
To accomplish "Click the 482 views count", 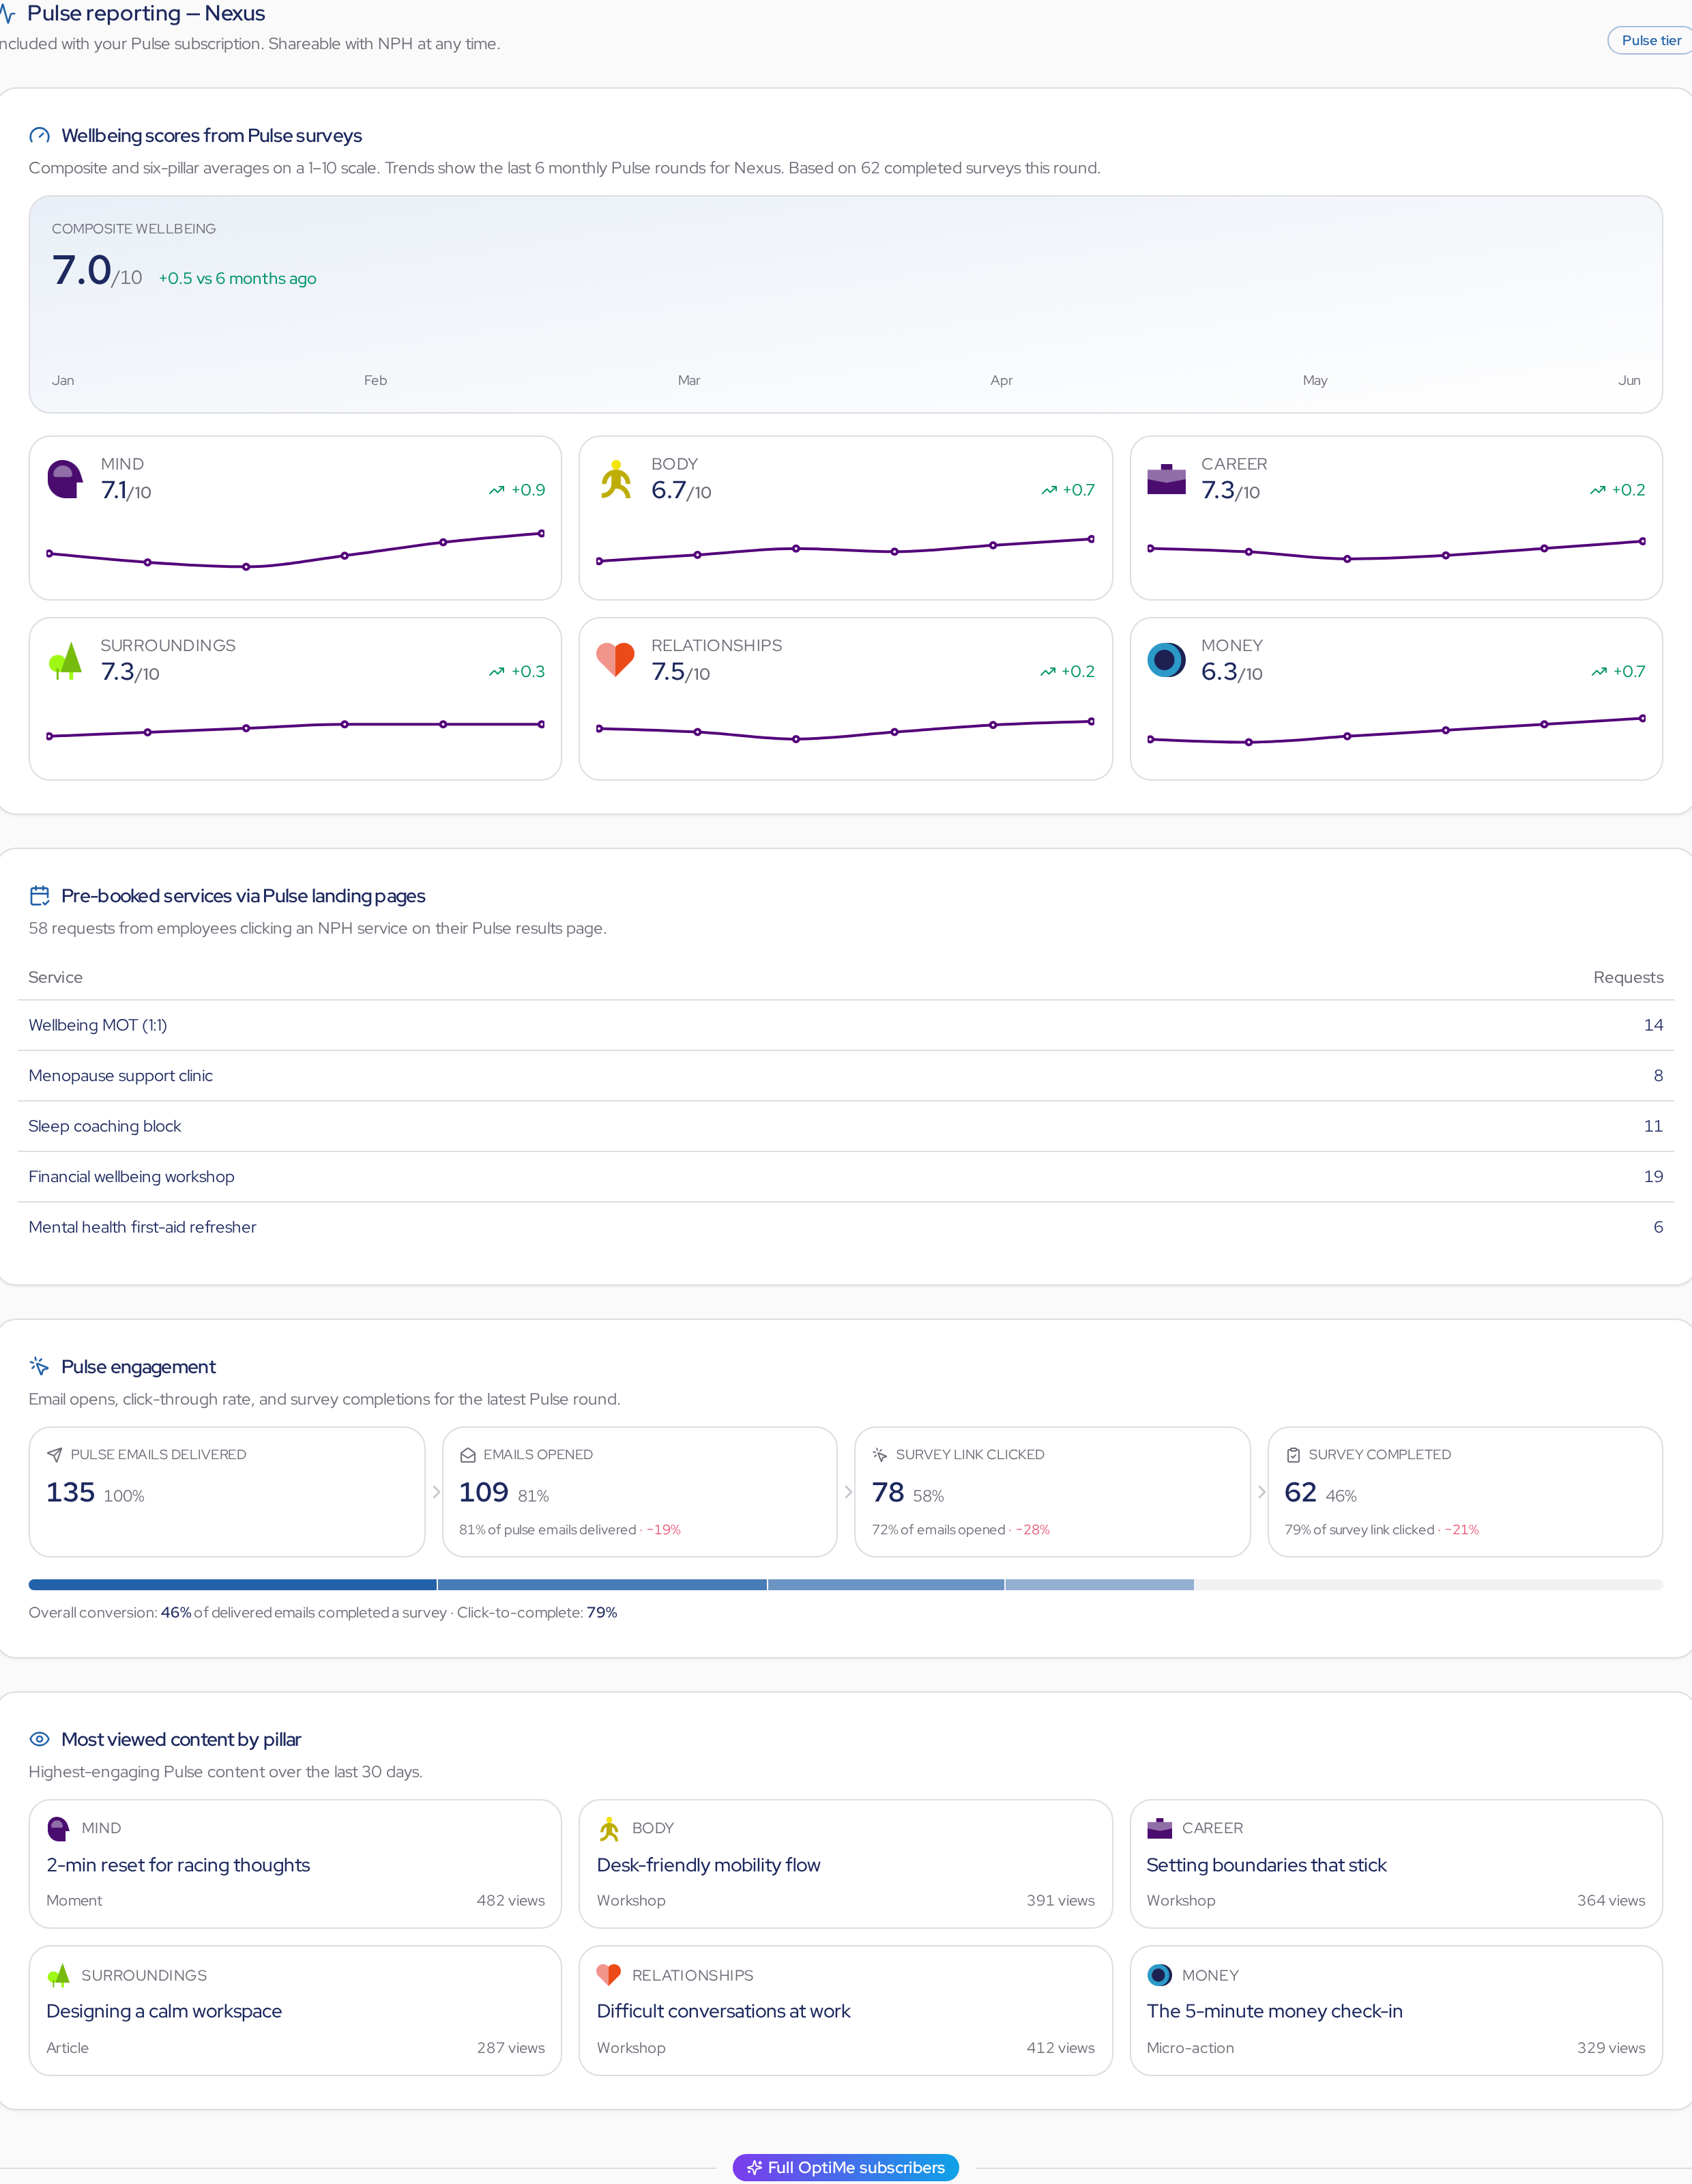I will [511, 1900].
